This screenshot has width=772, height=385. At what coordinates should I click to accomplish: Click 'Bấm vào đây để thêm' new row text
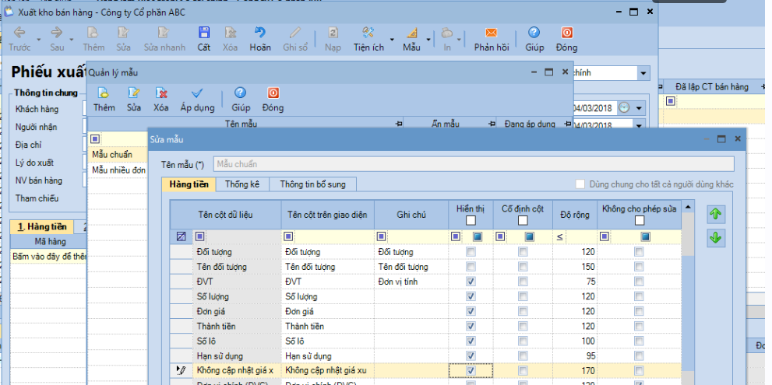pos(49,256)
